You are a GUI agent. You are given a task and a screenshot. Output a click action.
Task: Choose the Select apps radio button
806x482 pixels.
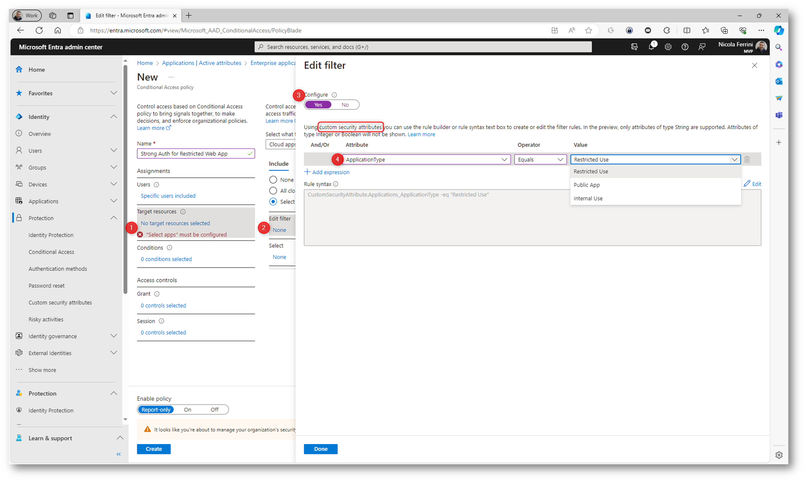[x=273, y=202]
